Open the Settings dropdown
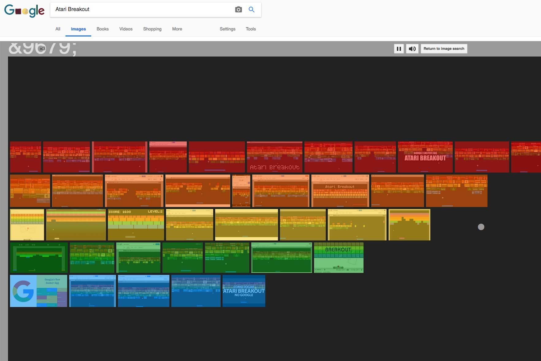This screenshot has height=361, width=541. 227,29
